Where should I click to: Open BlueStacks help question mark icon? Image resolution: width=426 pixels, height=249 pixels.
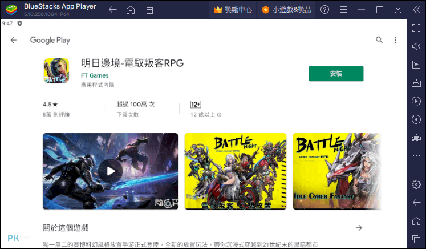(x=324, y=10)
